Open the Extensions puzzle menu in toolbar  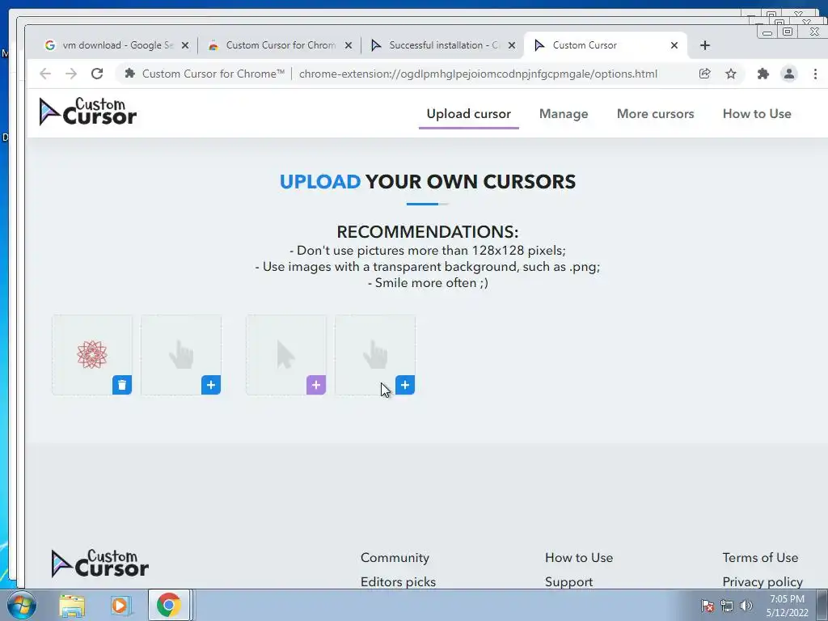pyautogui.click(x=763, y=74)
